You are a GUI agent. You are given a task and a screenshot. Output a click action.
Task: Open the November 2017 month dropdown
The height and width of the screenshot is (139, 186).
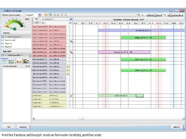(x=71, y=19)
